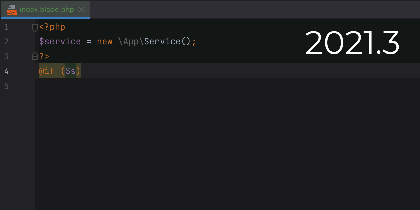Click the fold line connecting the fold markers

click(x=35, y=41)
